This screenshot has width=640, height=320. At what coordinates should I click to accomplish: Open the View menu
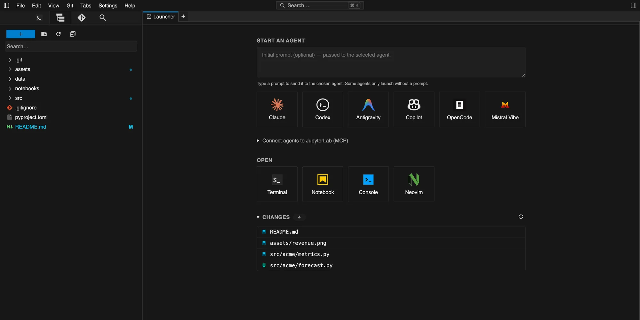(x=53, y=5)
